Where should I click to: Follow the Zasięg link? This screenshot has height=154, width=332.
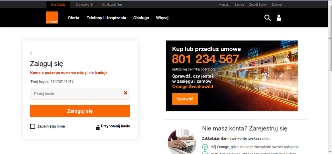click(x=239, y=5)
